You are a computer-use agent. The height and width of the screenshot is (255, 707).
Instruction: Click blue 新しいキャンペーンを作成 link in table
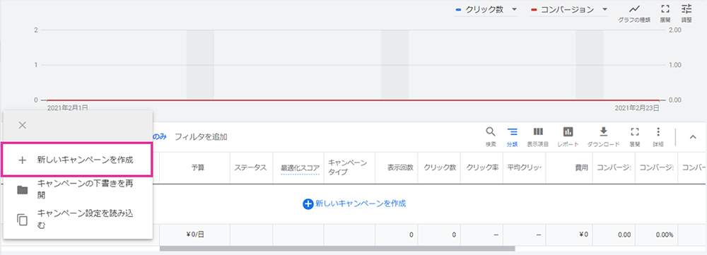[x=354, y=203]
